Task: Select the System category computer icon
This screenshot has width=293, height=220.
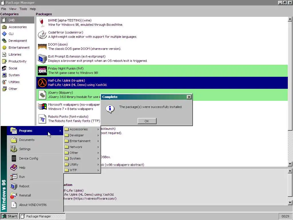Action: (x=4, y=75)
